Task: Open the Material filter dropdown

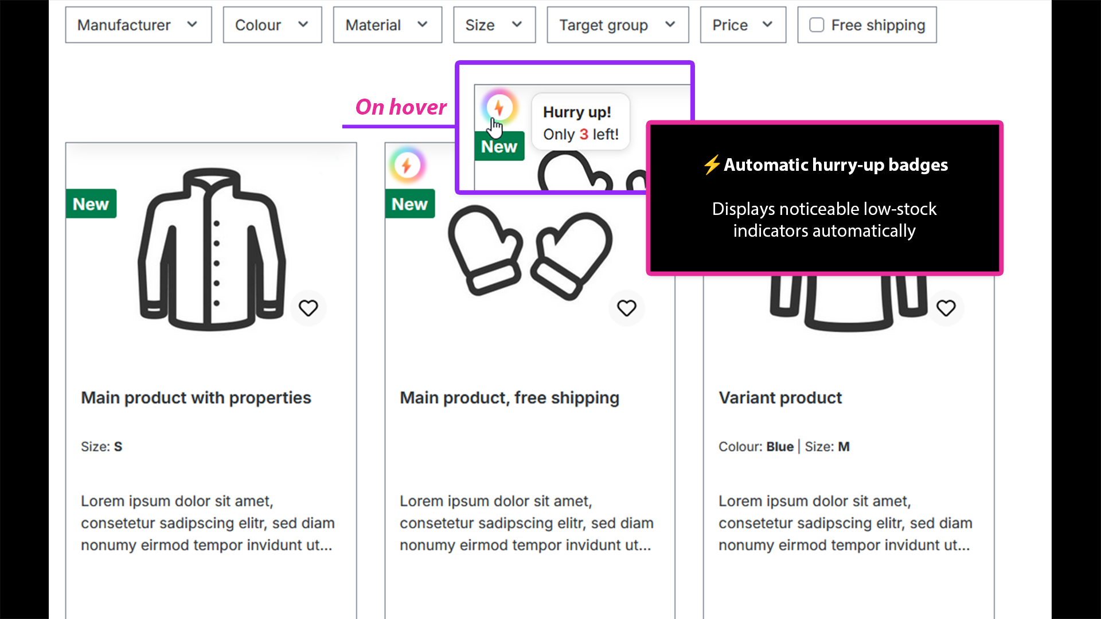Action: coord(388,25)
